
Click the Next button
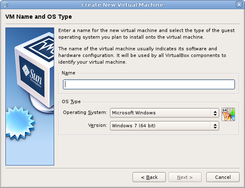(x=185, y=177)
